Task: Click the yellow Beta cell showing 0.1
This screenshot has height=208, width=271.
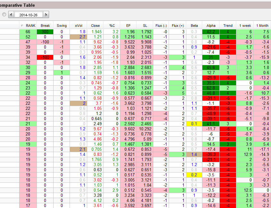Action: [194, 124]
